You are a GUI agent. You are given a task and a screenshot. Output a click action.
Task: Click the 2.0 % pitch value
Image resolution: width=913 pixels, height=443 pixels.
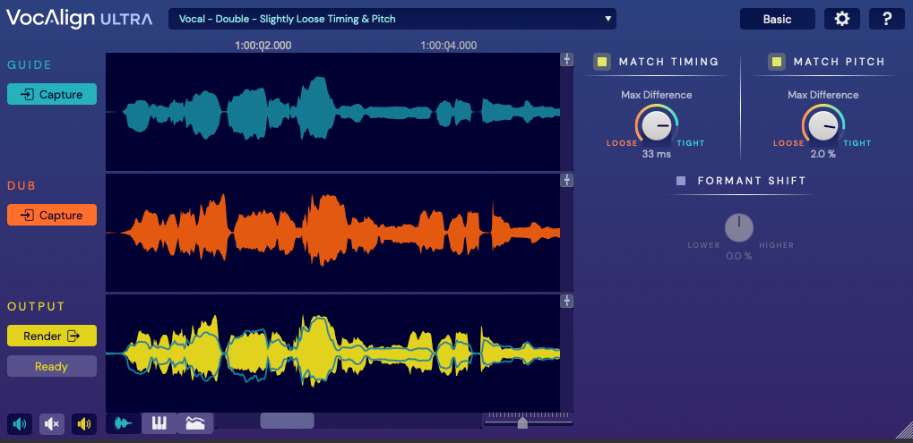[823, 154]
